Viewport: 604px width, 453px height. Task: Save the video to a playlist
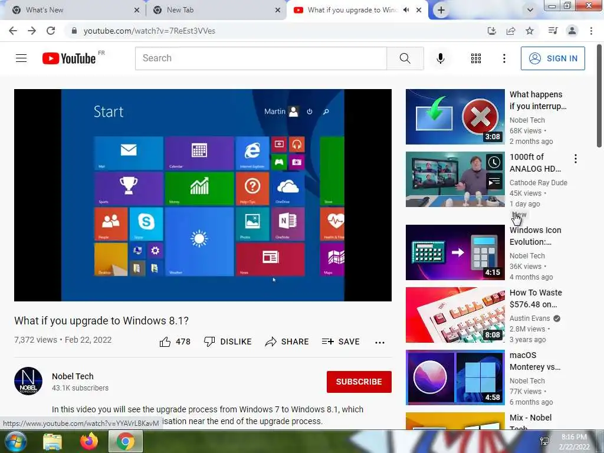(x=340, y=342)
